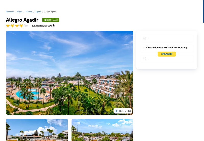Click the guests people icon
The width and height of the screenshot is (204, 141).
(x=144, y=38)
